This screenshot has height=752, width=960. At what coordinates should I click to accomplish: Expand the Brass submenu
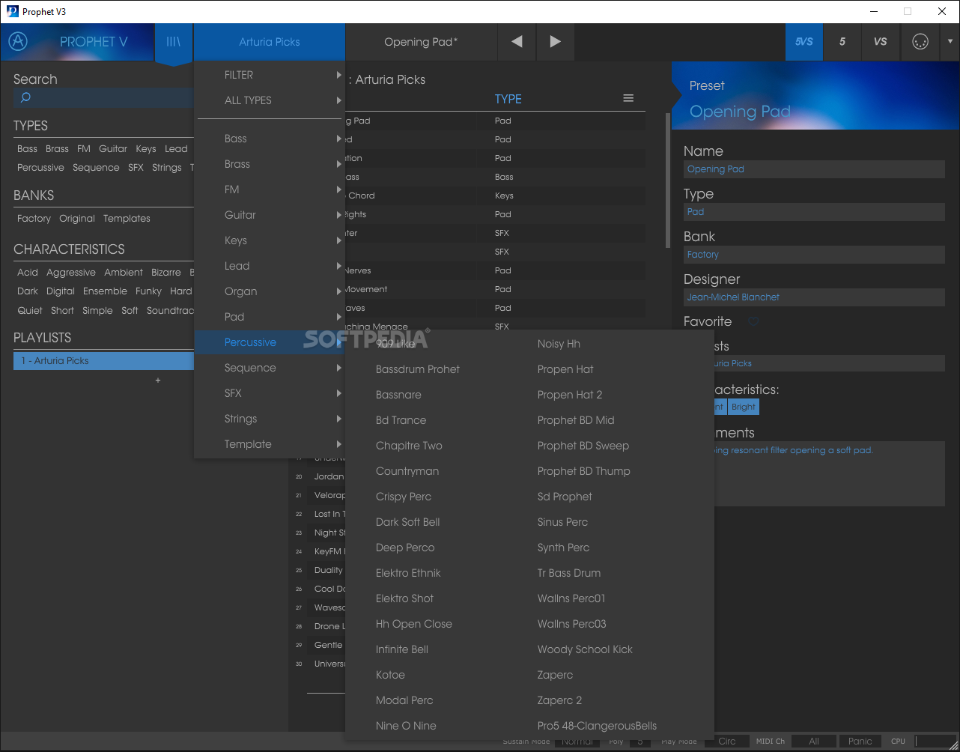click(270, 164)
